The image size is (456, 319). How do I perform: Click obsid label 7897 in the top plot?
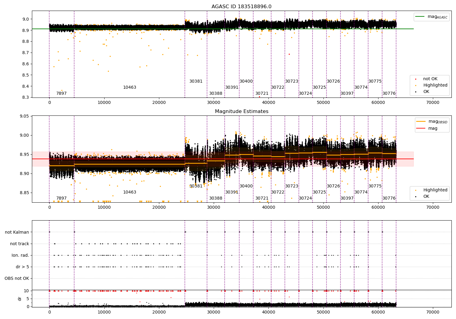pyautogui.click(x=61, y=94)
